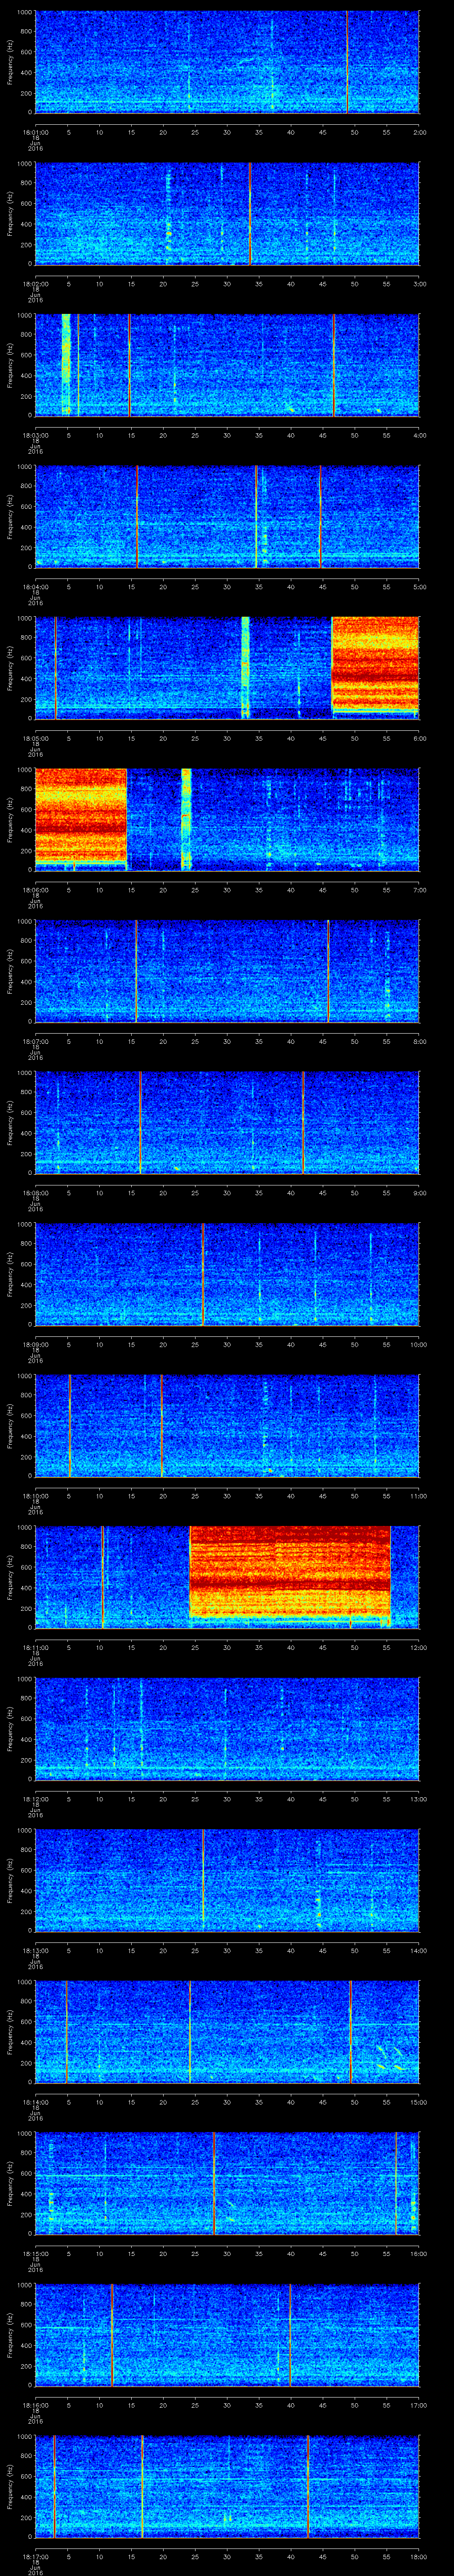Screen dimensions: 454x2576
Task: Click the '18:03:00' start time label
Action: click(x=35, y=435)
